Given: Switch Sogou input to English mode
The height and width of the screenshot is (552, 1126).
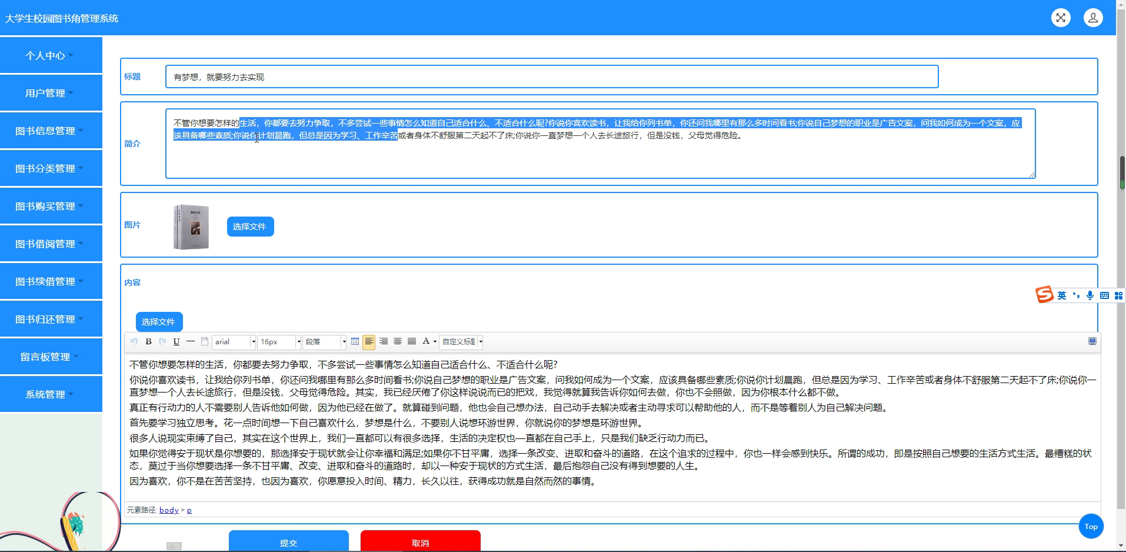Looking at the screenshot, I should (1062, 295).
